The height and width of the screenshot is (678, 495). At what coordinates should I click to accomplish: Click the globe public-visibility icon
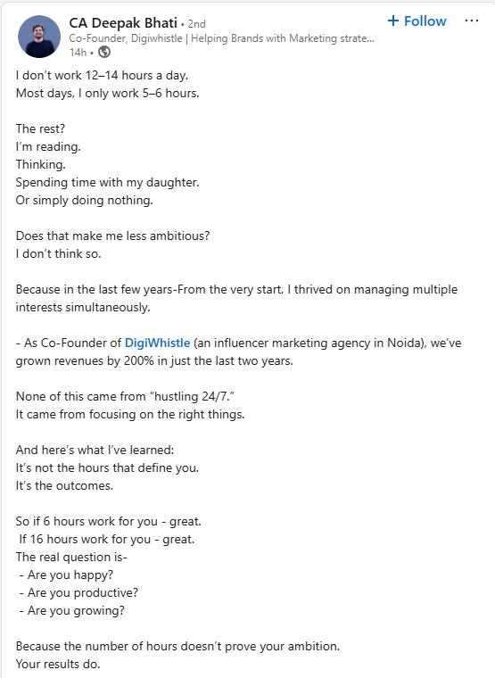104,53
